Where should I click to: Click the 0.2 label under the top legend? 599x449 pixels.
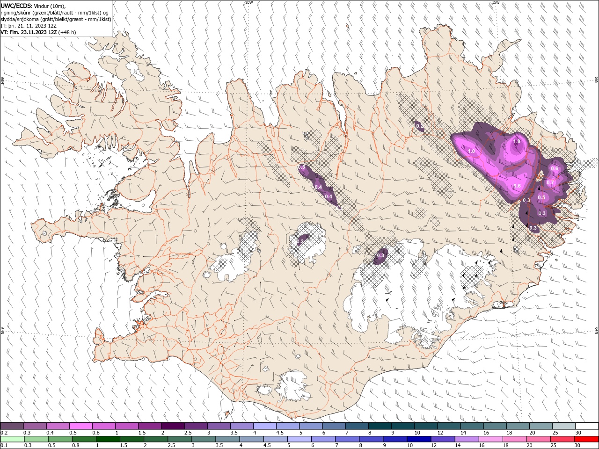coord(4,433)
